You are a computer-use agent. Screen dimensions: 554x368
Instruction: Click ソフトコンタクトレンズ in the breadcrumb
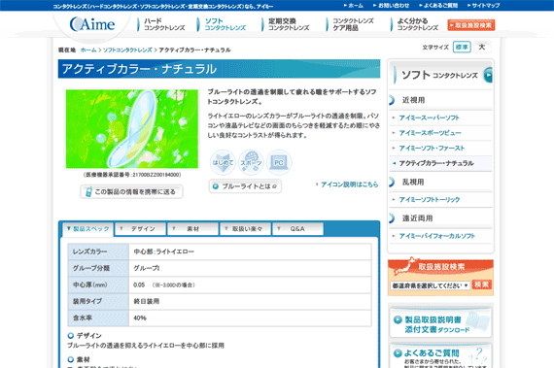tap(127, 50)
